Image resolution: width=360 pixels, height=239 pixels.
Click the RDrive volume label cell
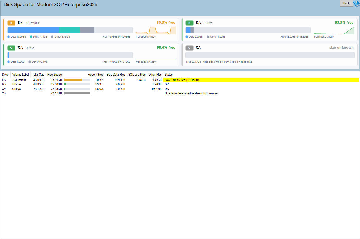[x=16, y=84]
